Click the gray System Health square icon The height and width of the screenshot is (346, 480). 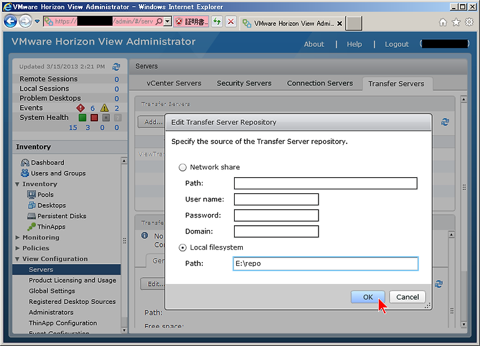[x=106, y=117]
